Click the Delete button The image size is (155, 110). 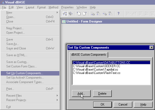(x=102, y=94)
